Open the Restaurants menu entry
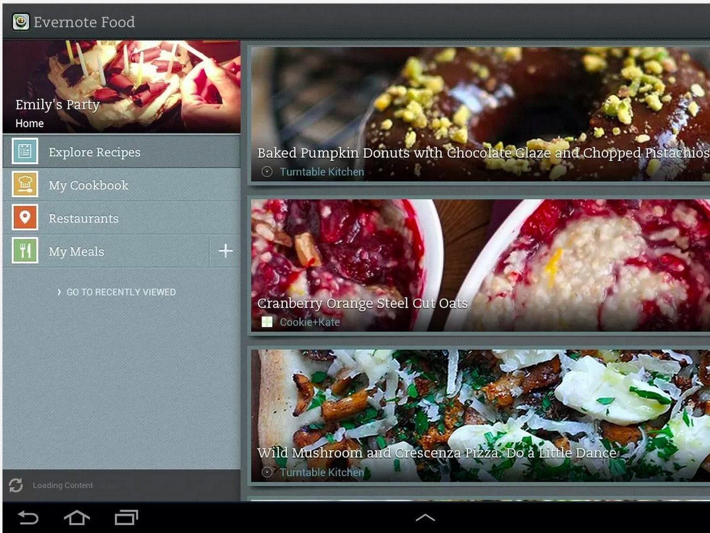710x533 pixels. tap(83, 218)
